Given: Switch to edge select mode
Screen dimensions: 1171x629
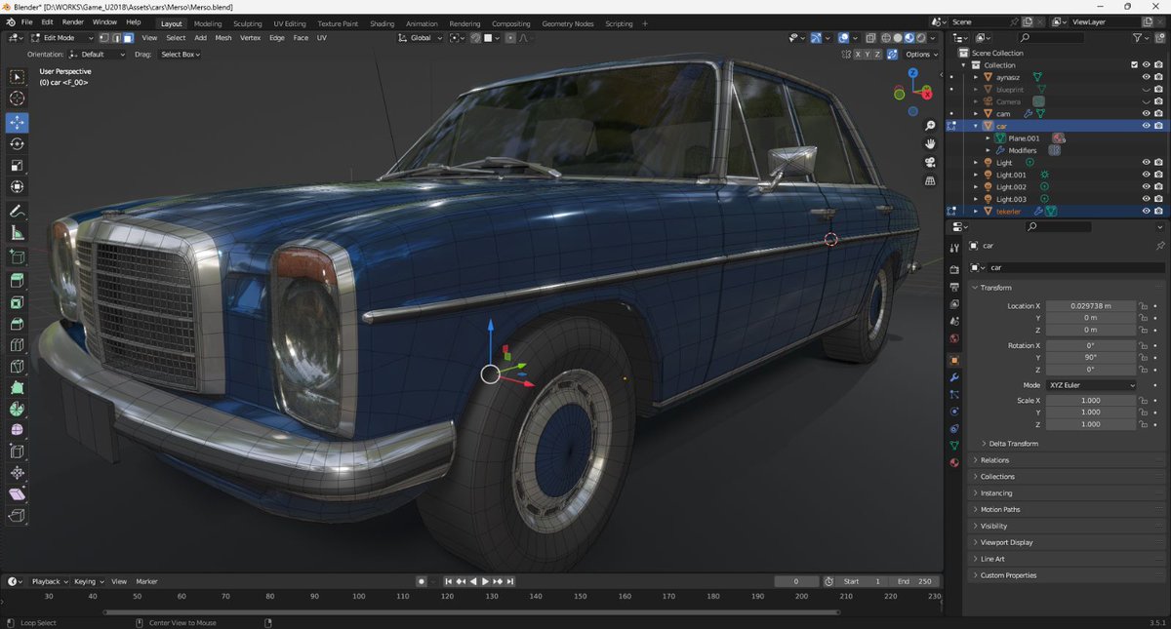Looking at the screenshot, I should (x=116, y=38).
